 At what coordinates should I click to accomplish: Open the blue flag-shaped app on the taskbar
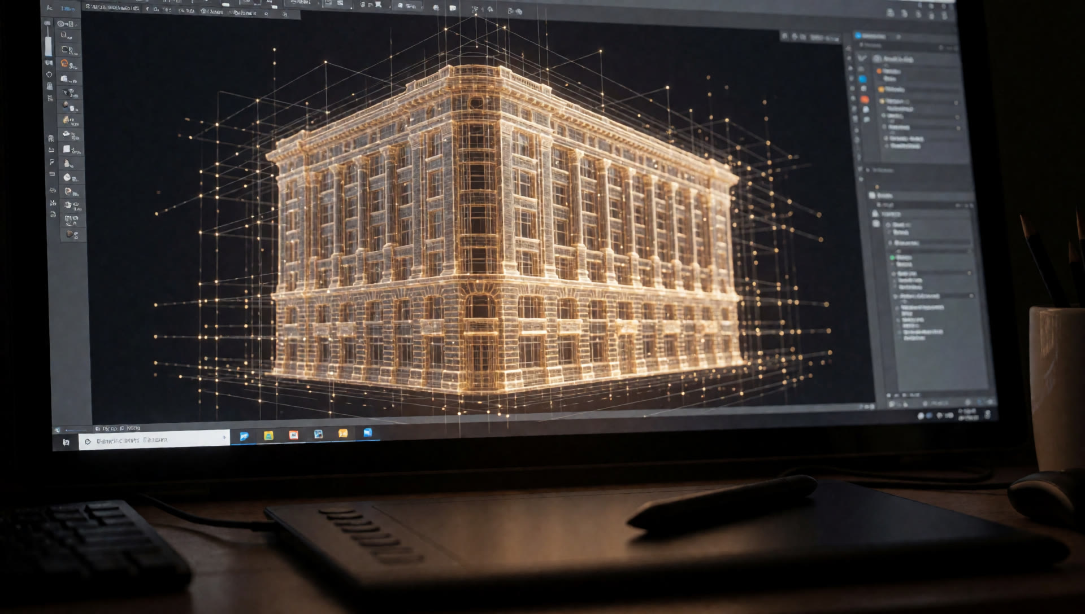pyautogui.click(x=244, y=436)
